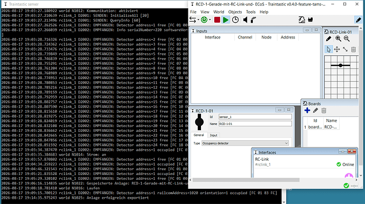Switch to the General tab
The width and height of the screenshot is (365, 204).
click(198, 135)
